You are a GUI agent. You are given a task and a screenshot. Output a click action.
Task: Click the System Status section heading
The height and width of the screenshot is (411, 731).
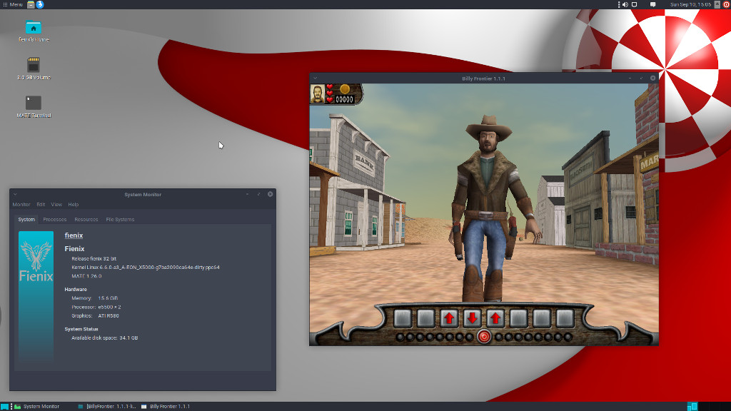pyautogui.click(x=81, y=329)
